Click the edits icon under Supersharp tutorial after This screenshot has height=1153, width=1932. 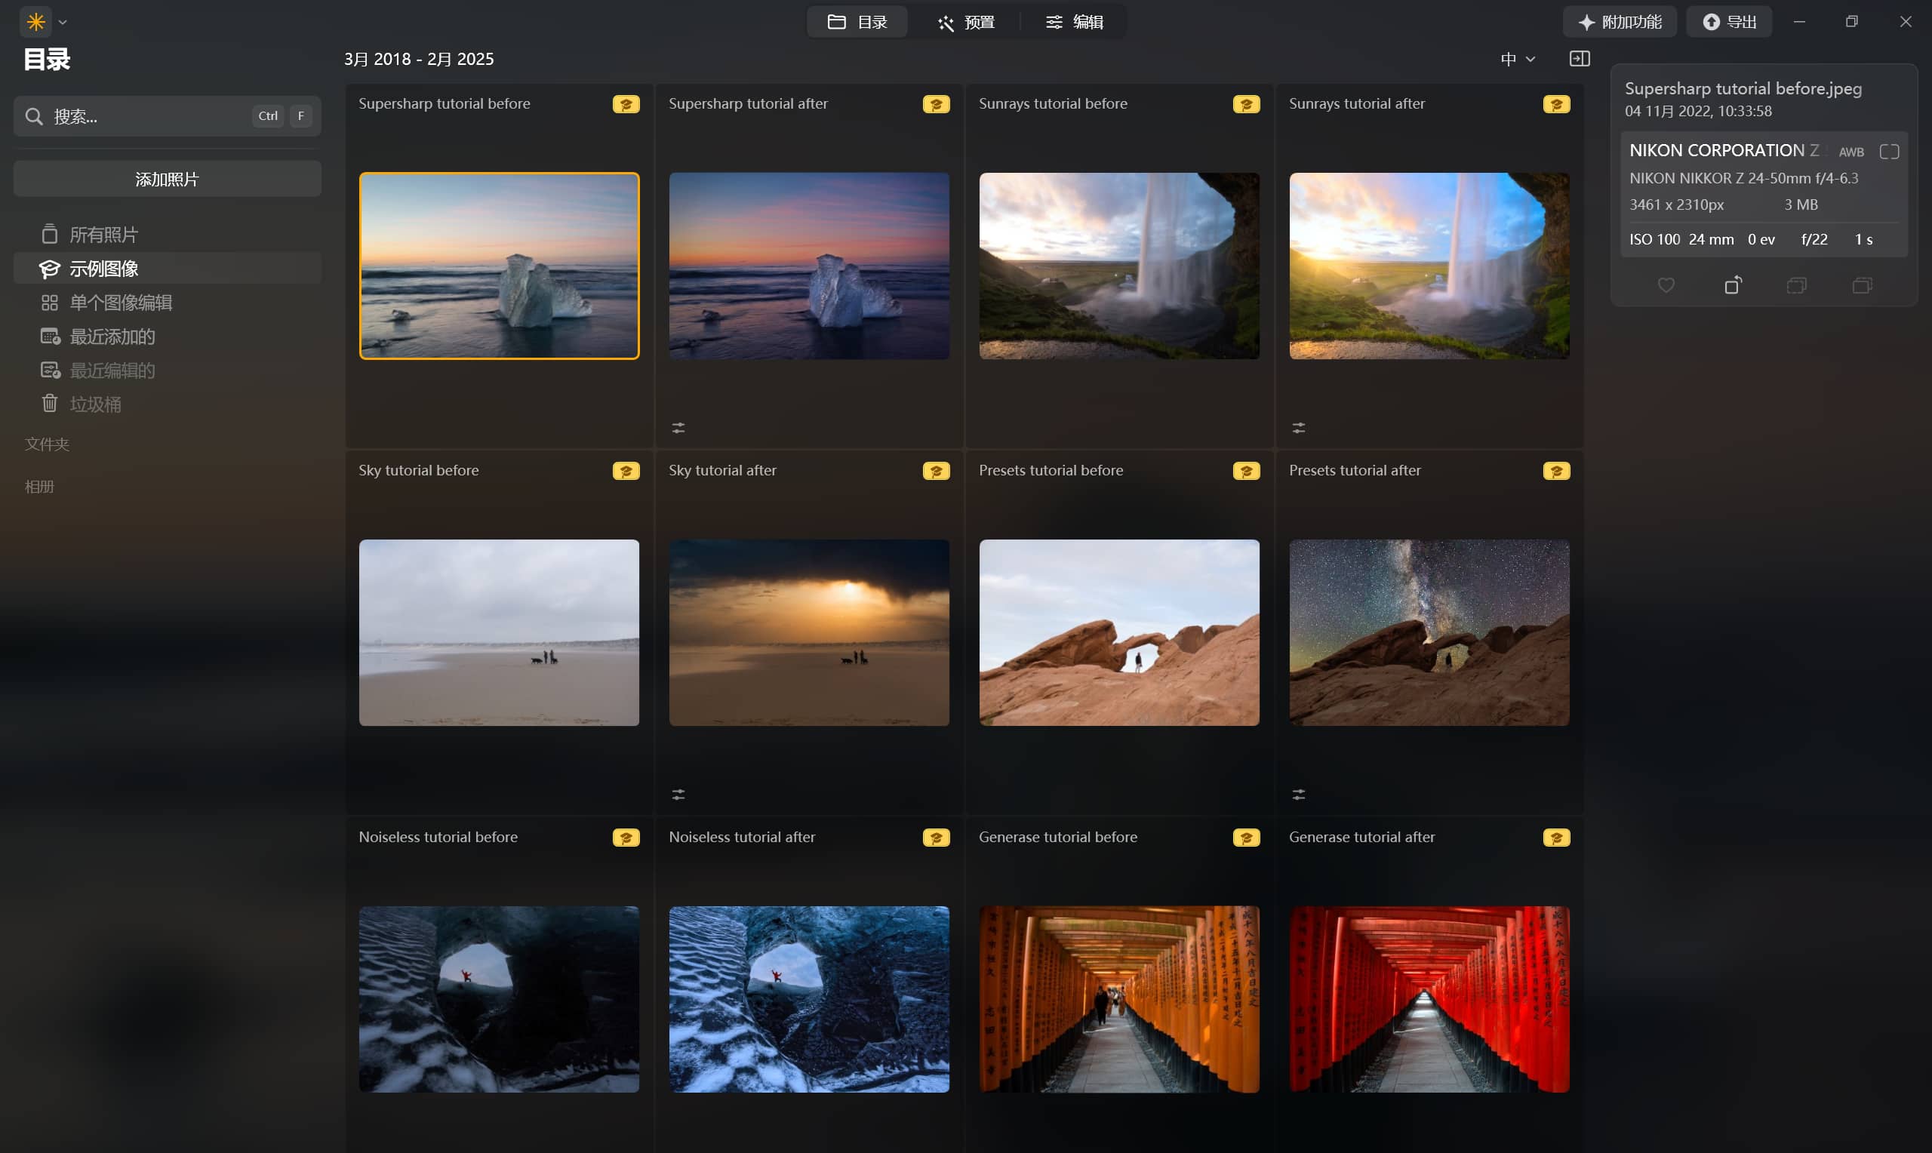tap(678, 428)
